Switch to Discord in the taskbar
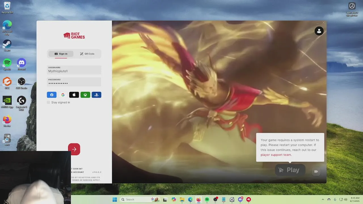Image resolution: width=363 pixels, height=204 pixels. (x=240, y=199)
